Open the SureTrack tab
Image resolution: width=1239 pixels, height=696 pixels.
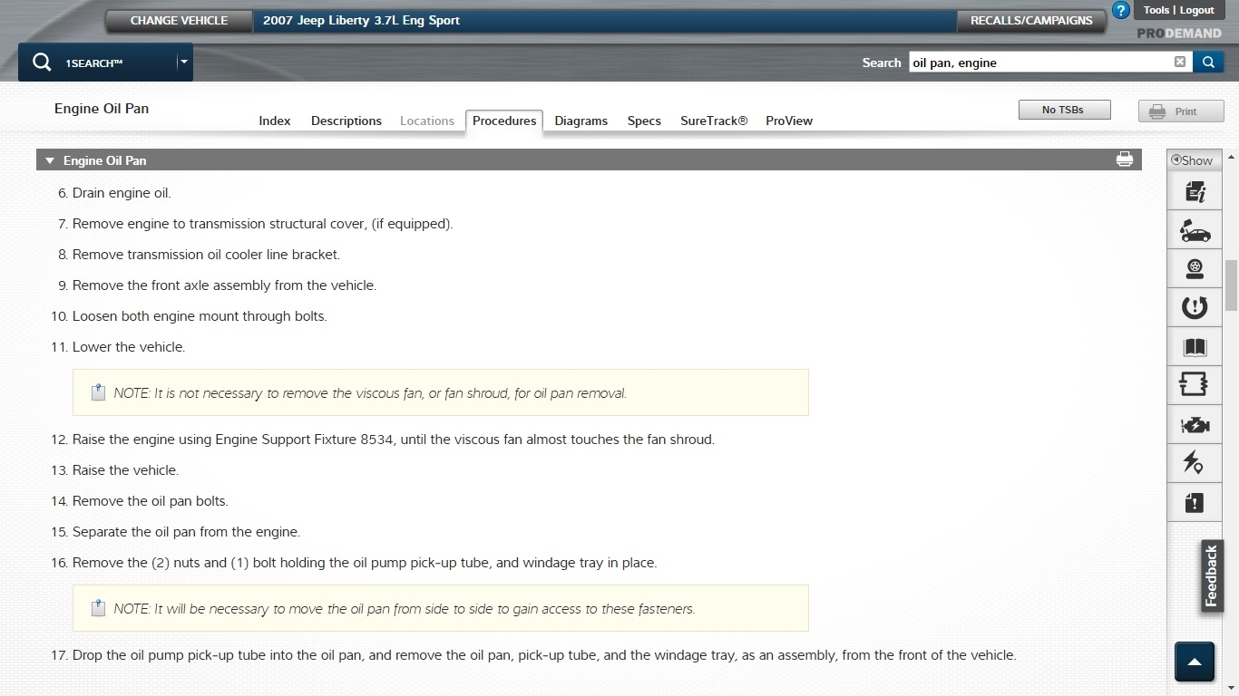[x=714, y=121]
